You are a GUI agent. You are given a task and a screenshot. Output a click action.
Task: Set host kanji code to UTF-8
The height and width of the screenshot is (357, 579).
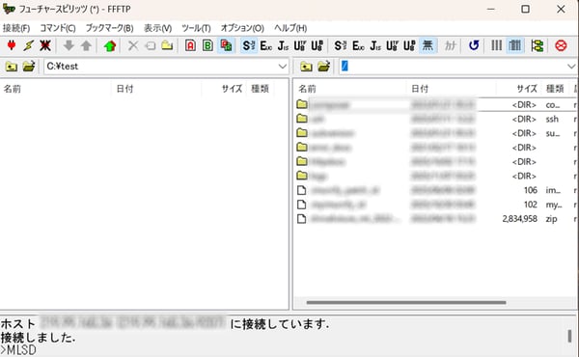(392, 45)
